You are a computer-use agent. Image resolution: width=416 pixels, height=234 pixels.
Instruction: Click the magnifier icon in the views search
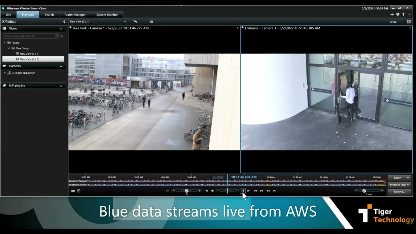(57, 36)
